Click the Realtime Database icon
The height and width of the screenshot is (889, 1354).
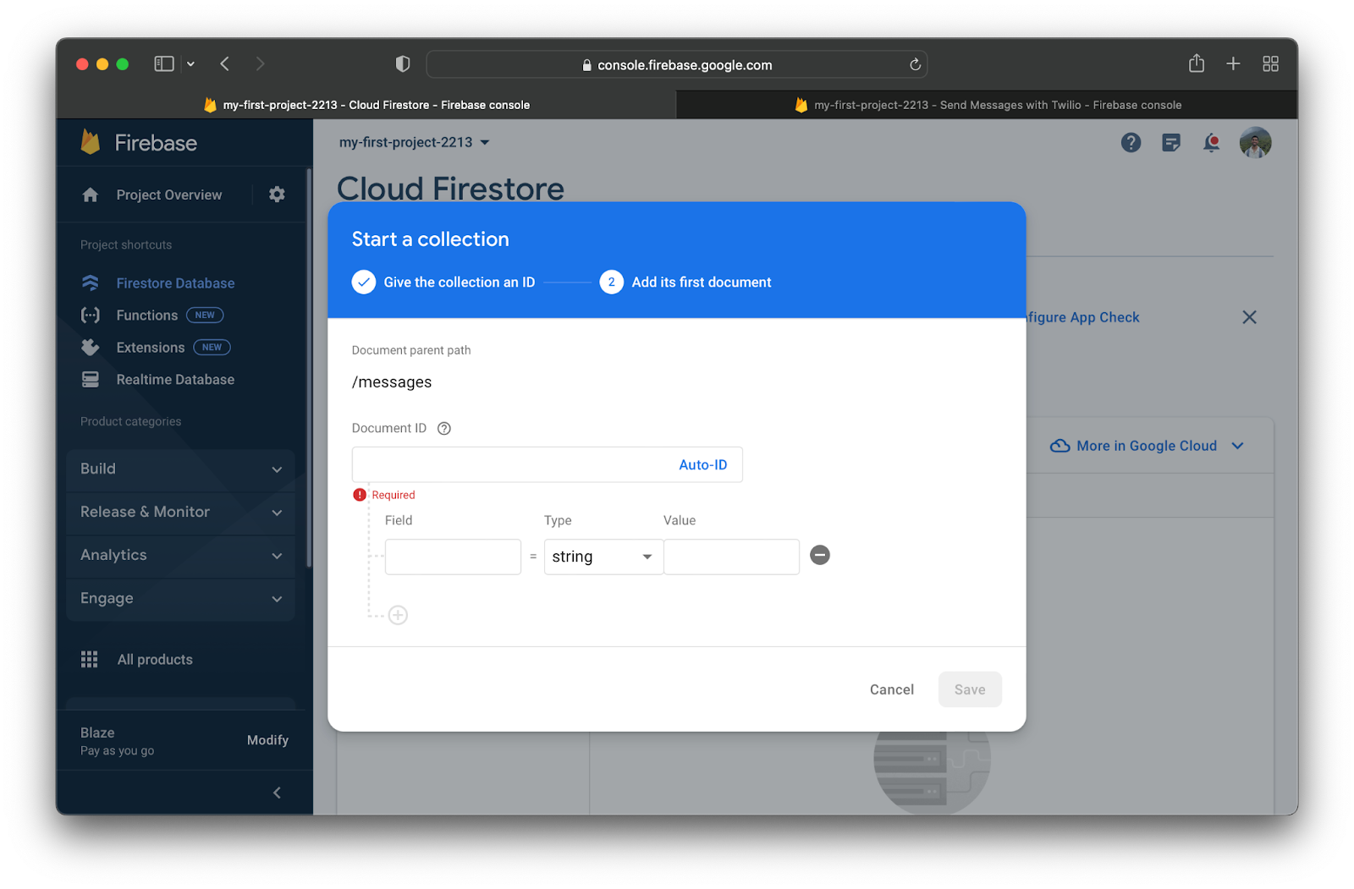tap(91, 380)
